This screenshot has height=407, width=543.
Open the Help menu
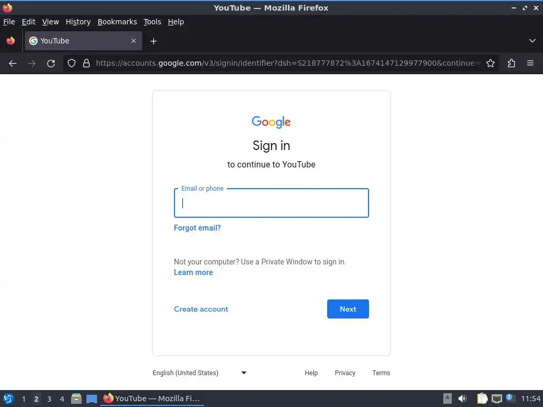point(176,22)
